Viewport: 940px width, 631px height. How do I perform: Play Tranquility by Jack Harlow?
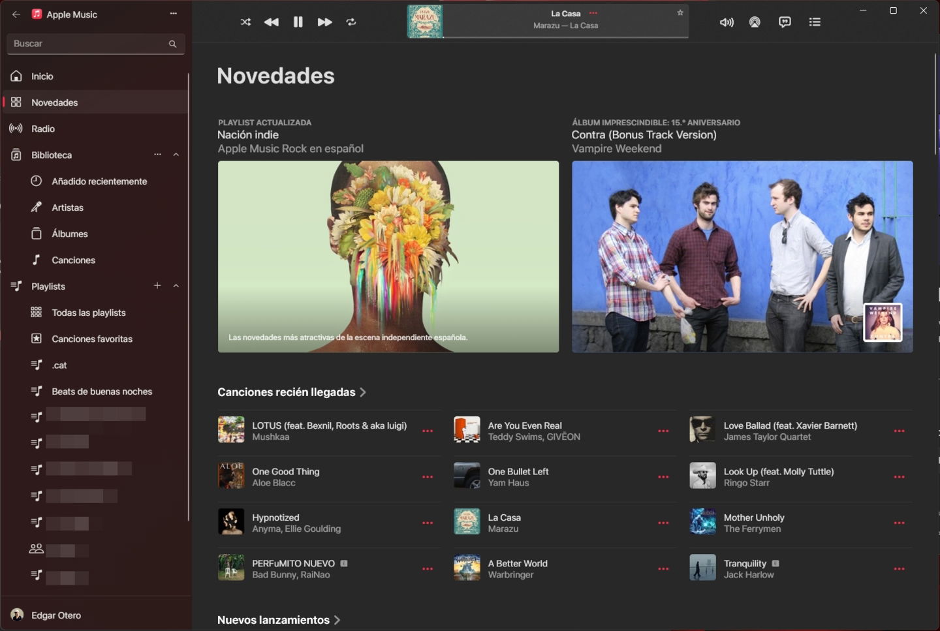coord(702,568)
